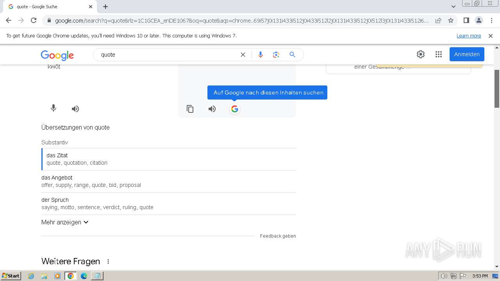Select the 'der Spruch' translation row

169,204
